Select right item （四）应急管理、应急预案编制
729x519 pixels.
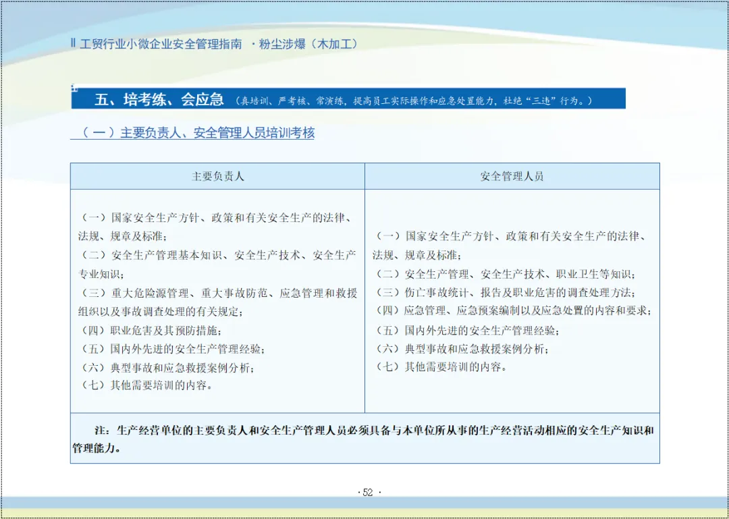click(x=513, y=310)
